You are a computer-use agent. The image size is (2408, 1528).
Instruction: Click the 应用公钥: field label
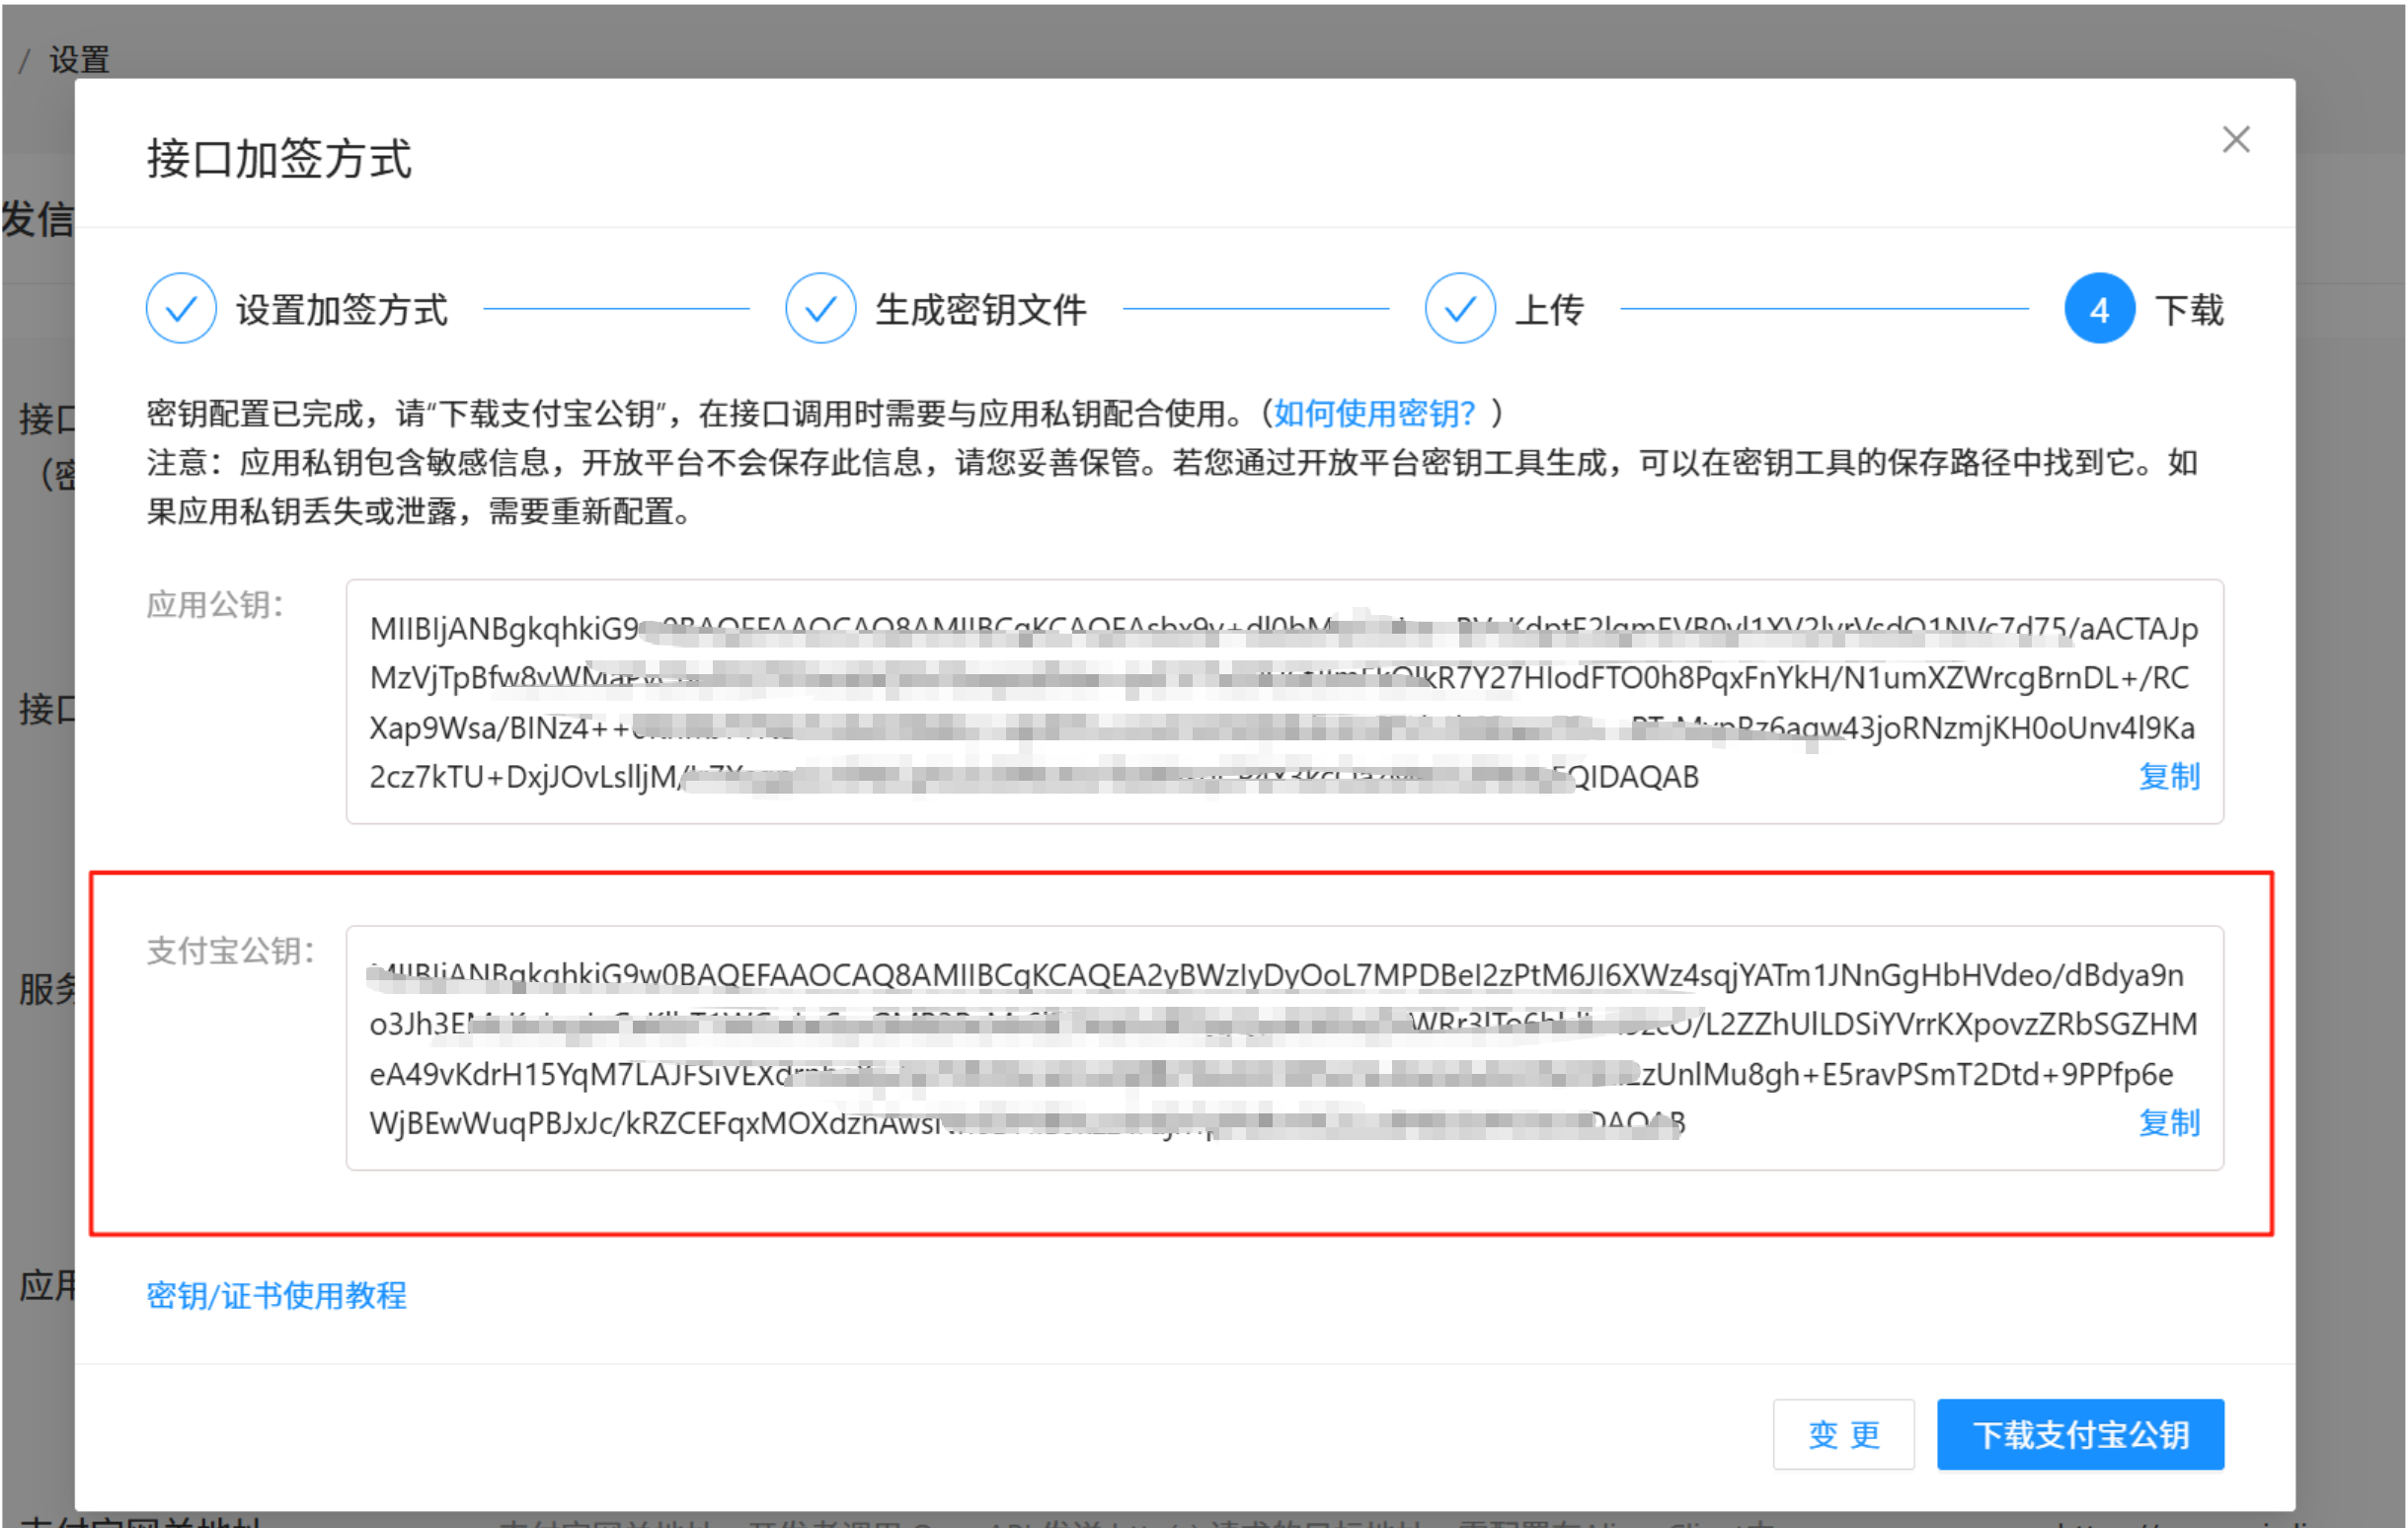click(x=216, y=605)
